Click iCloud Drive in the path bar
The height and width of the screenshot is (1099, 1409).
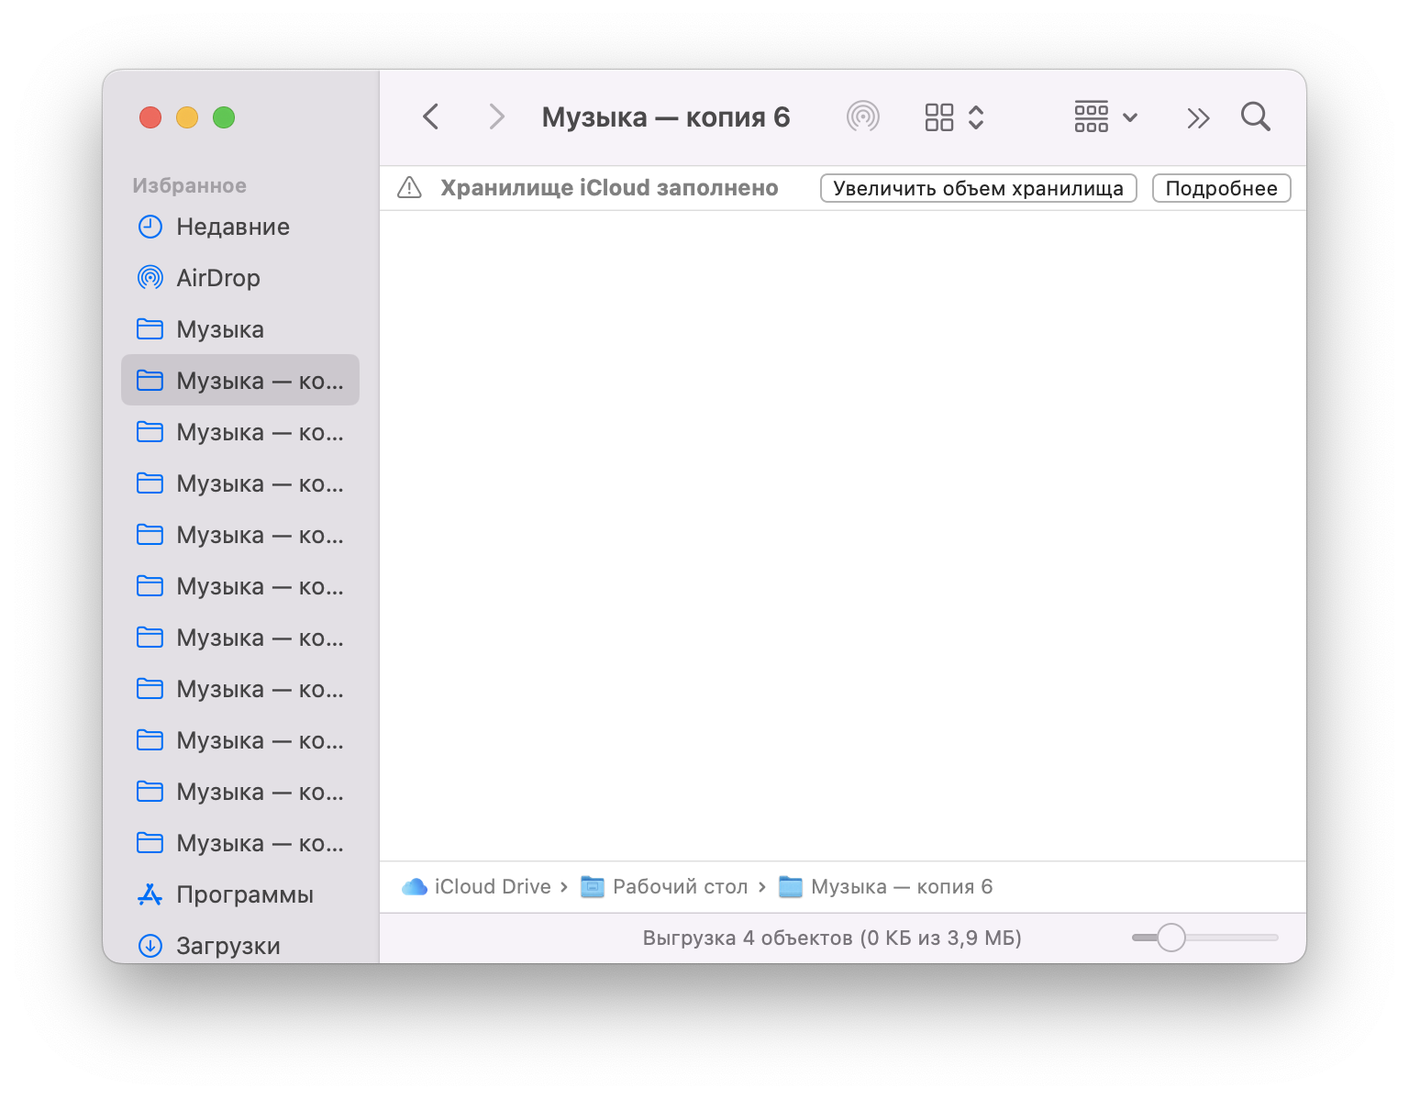click(x=477, y=887)
